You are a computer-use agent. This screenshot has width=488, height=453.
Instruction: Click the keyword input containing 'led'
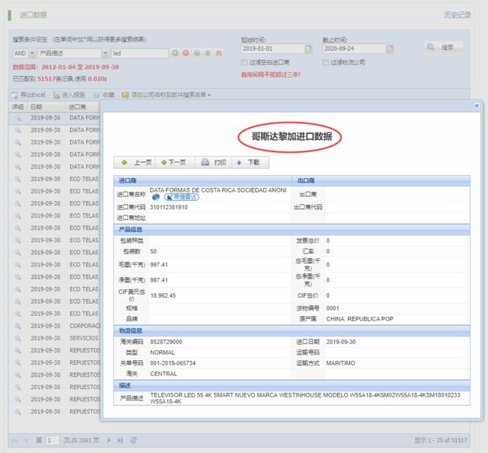tap(139, 53)
